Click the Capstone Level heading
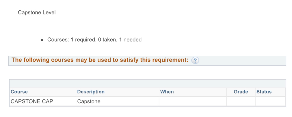This screenshot has height=117, width=292. point(37,13)
